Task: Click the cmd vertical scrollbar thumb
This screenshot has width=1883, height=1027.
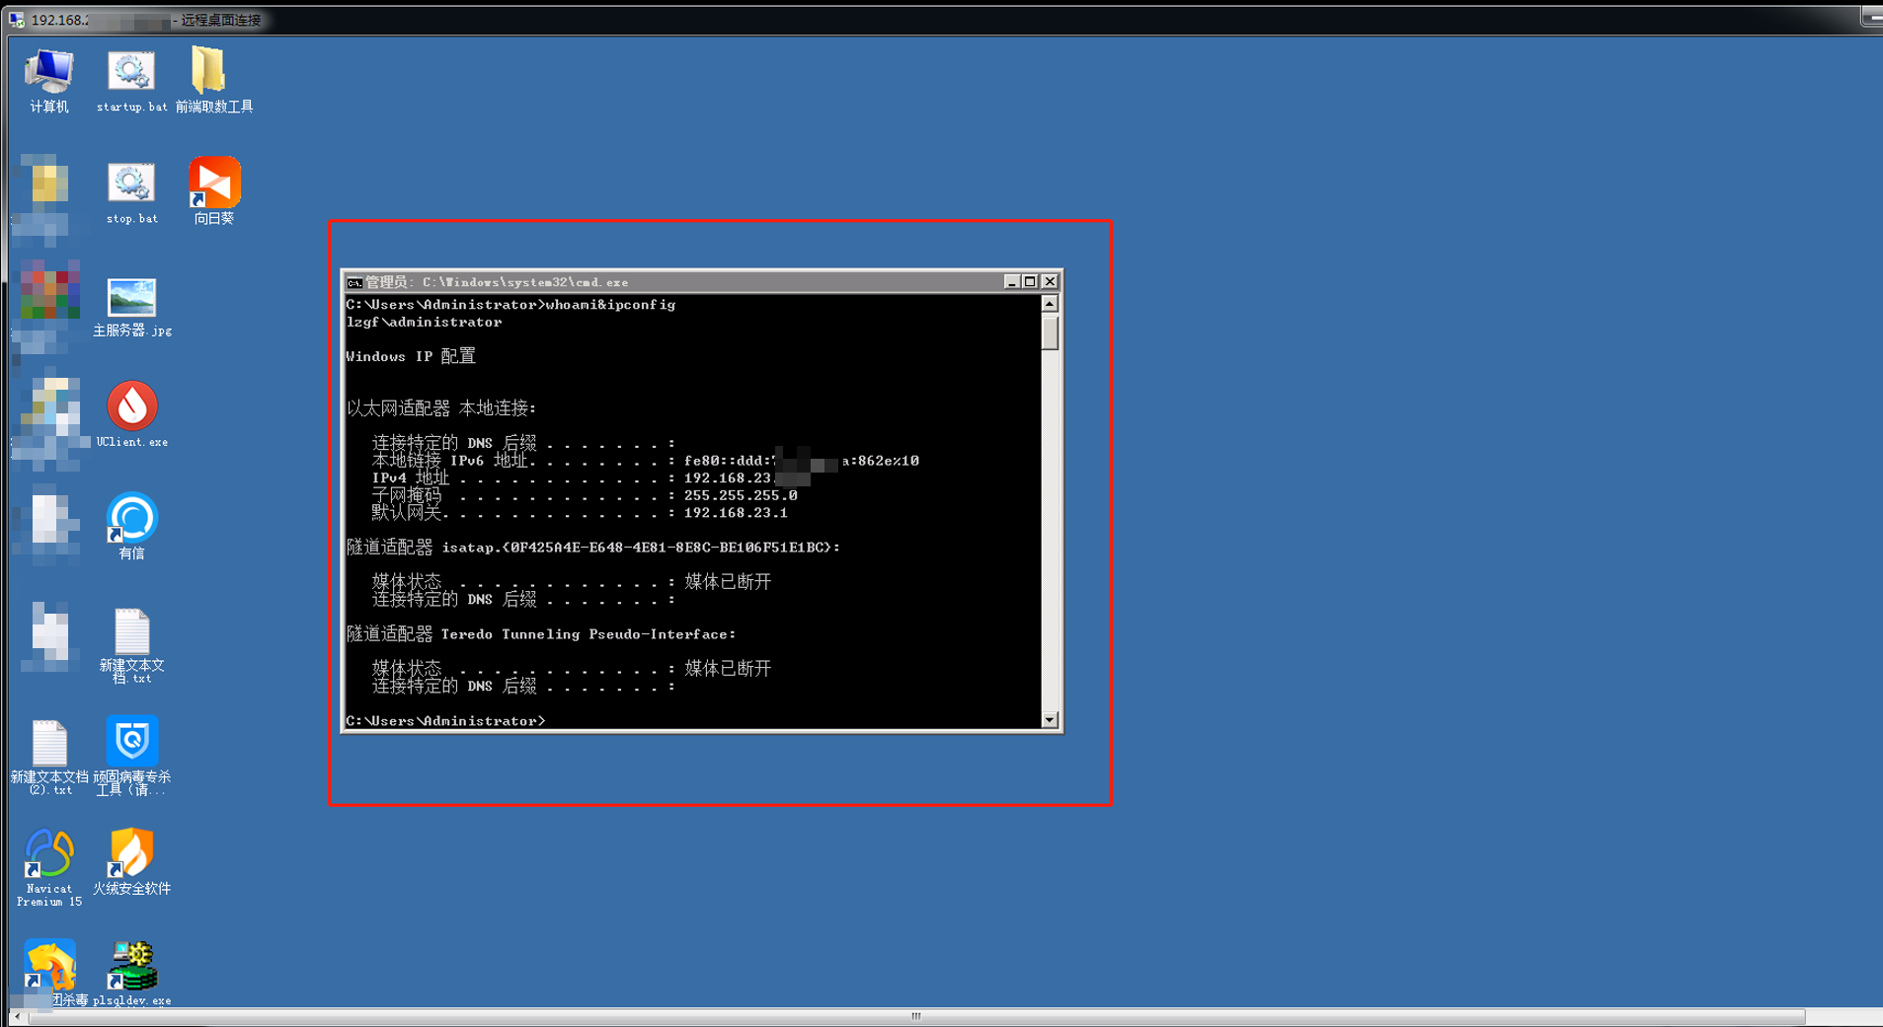Action: coord(1050,332)
